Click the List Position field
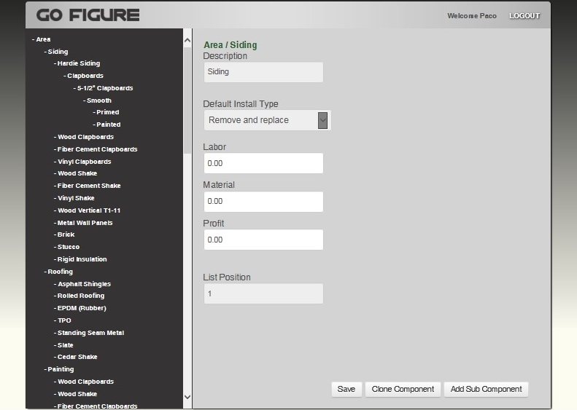This screenshot has width=577, height=410. (x=263, y=293)
